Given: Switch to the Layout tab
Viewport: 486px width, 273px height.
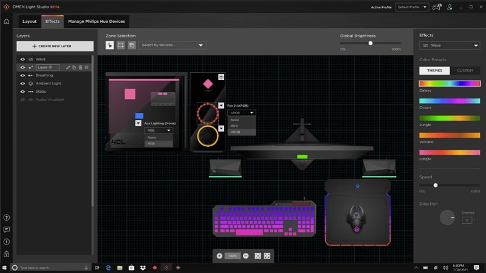Looking at the screenshot, I should click(29, 21).
